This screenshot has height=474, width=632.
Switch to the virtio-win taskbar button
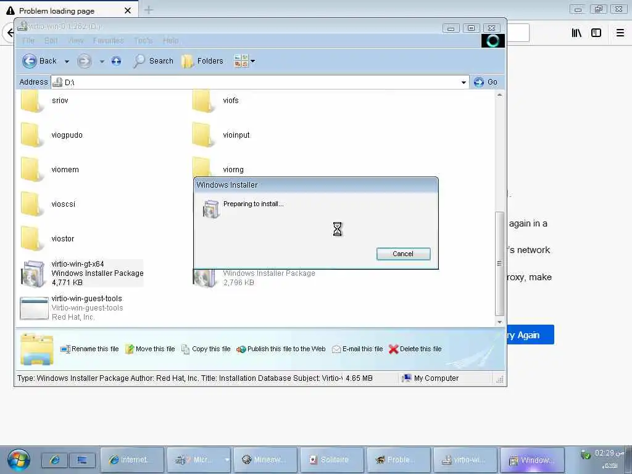point(465,460)
